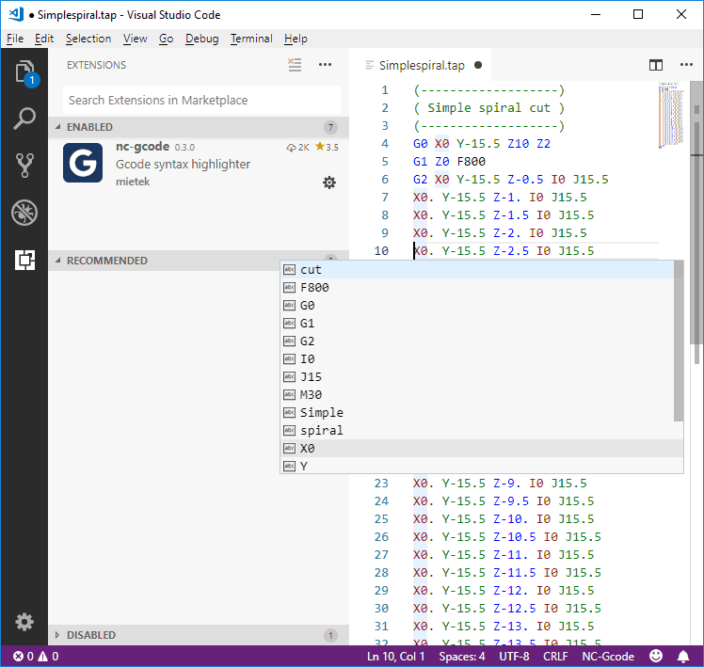Change indentation via Spaces: 4
Viewport: 704px width, 667px height.
(x=462, y=657)
